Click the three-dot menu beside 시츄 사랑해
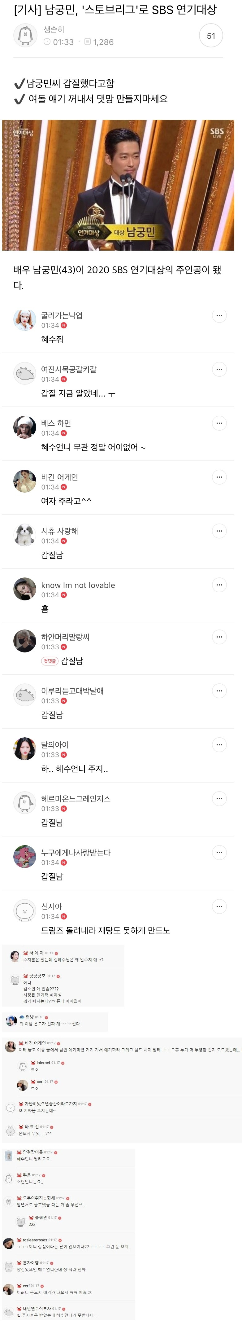 219,531
